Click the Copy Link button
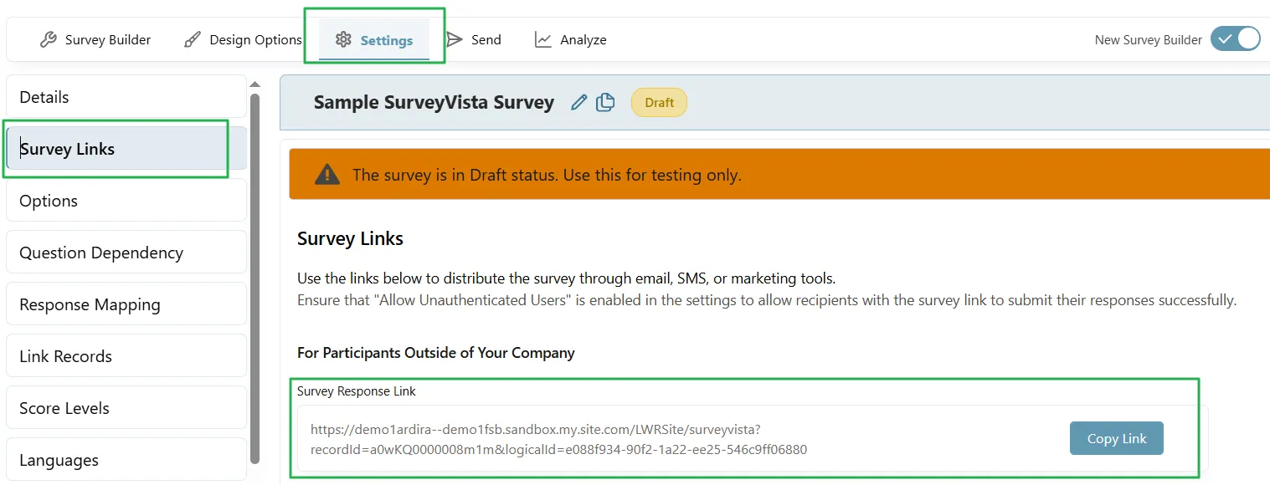The image size is (1270, 485). click(1116, 438)
